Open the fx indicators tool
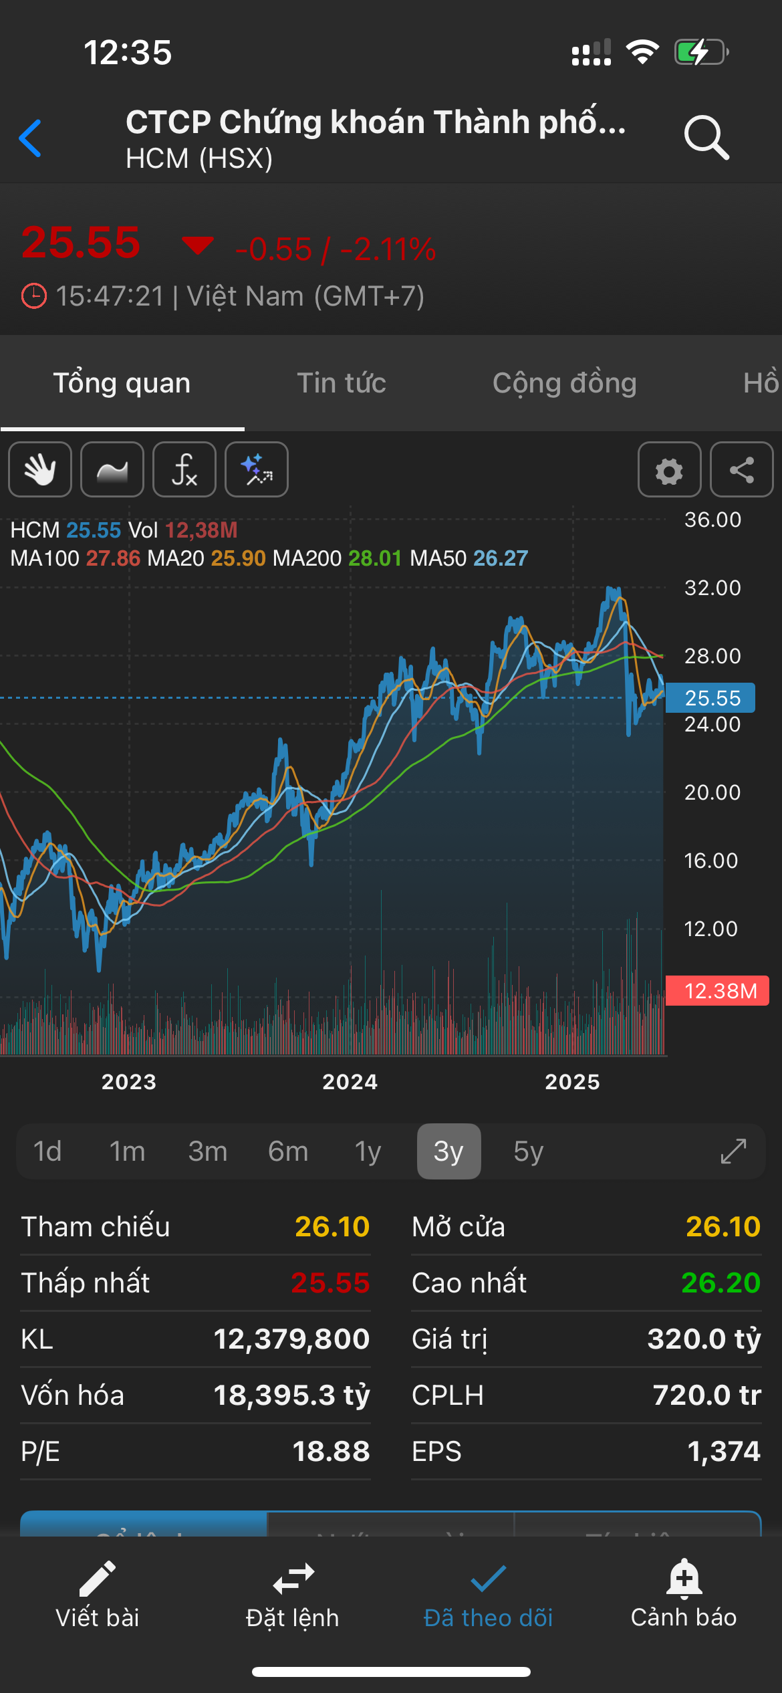This screenshot has height=1693, width=782. [x=184, y=469]
